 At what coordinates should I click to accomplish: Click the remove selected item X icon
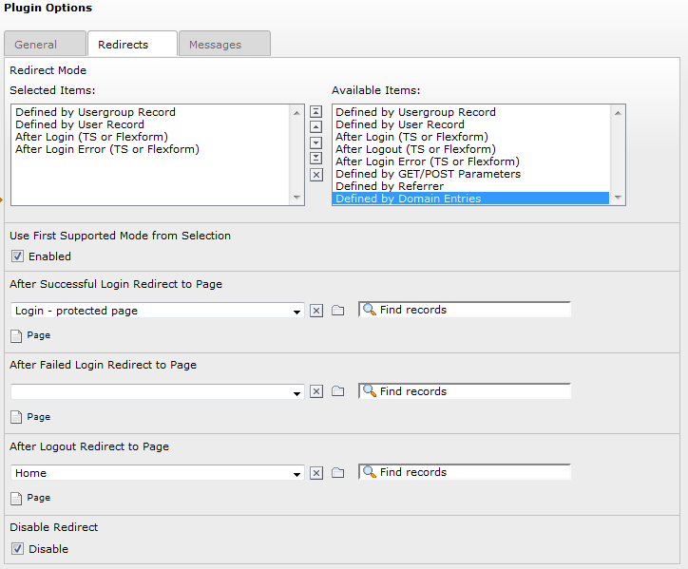(x=316, y=175)
